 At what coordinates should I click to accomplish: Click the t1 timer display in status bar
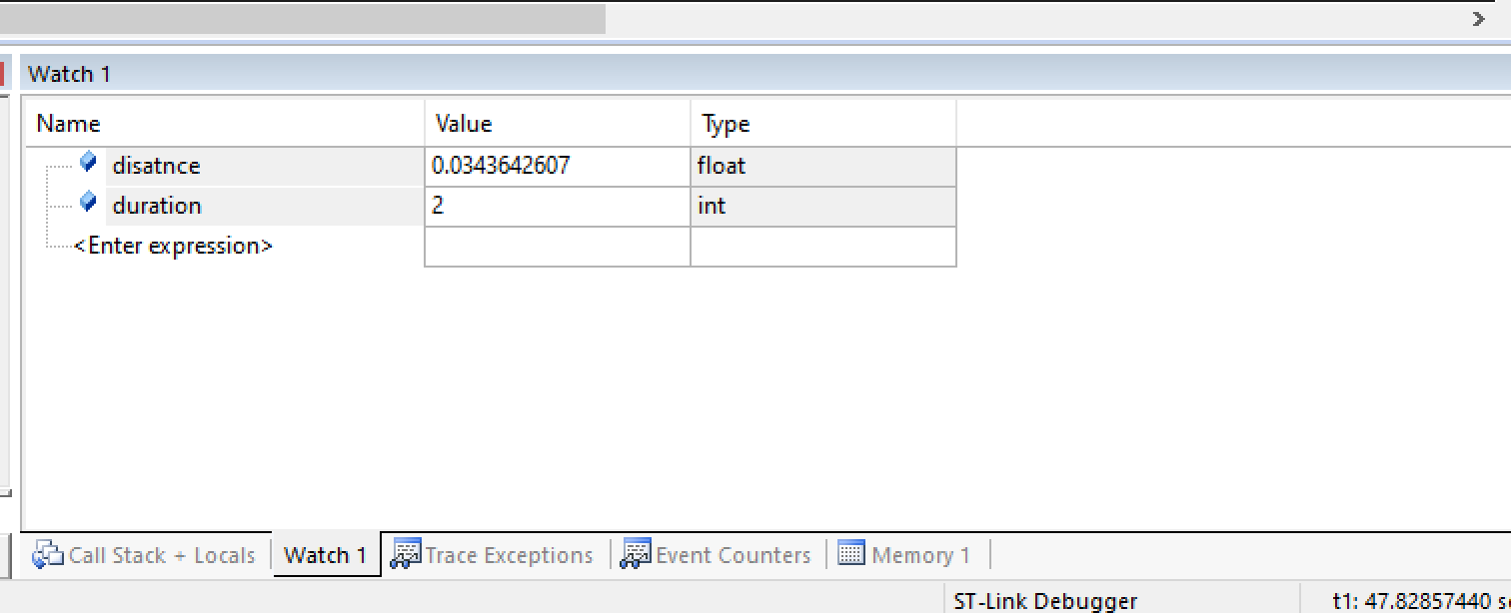click(x=1419, y=601)
